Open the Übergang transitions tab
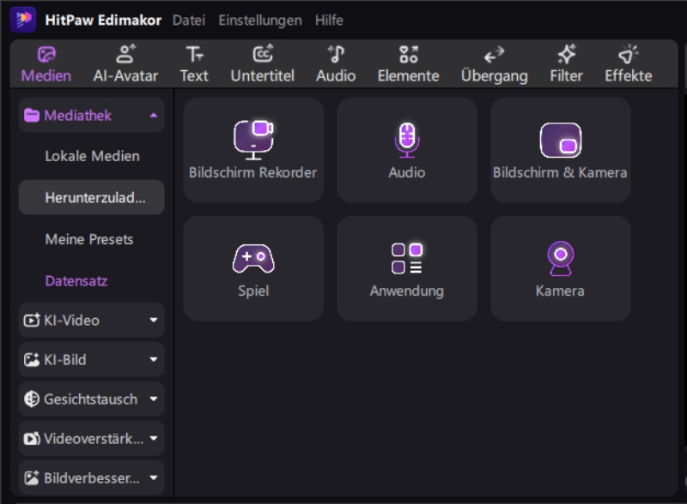Image resolution: width=687 pixels, height=504 pixels. click(494, 64)
